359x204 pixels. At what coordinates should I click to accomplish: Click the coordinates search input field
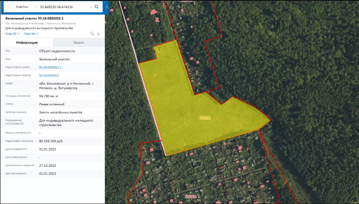click(x=64, y=7)
